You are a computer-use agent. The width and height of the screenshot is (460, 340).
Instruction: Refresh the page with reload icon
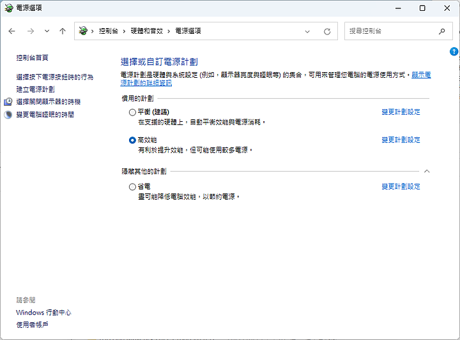(x=327, y=31)
